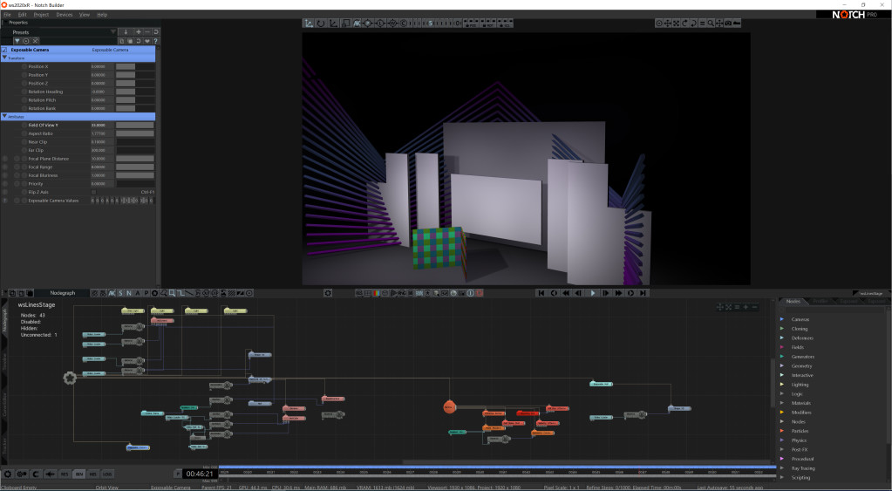Click the help question mark icon in Properties
The width and height of the screenshot is (892, 491).
point(155,41)
